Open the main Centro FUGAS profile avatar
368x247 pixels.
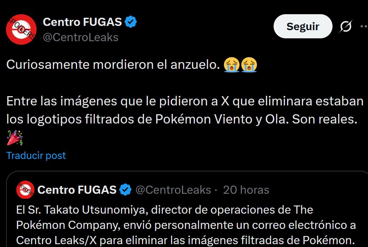[21, 29]
